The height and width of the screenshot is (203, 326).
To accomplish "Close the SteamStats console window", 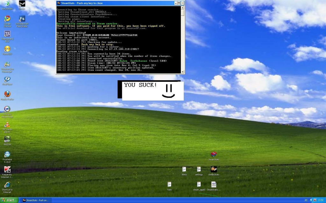I will [x=182, y=3].
